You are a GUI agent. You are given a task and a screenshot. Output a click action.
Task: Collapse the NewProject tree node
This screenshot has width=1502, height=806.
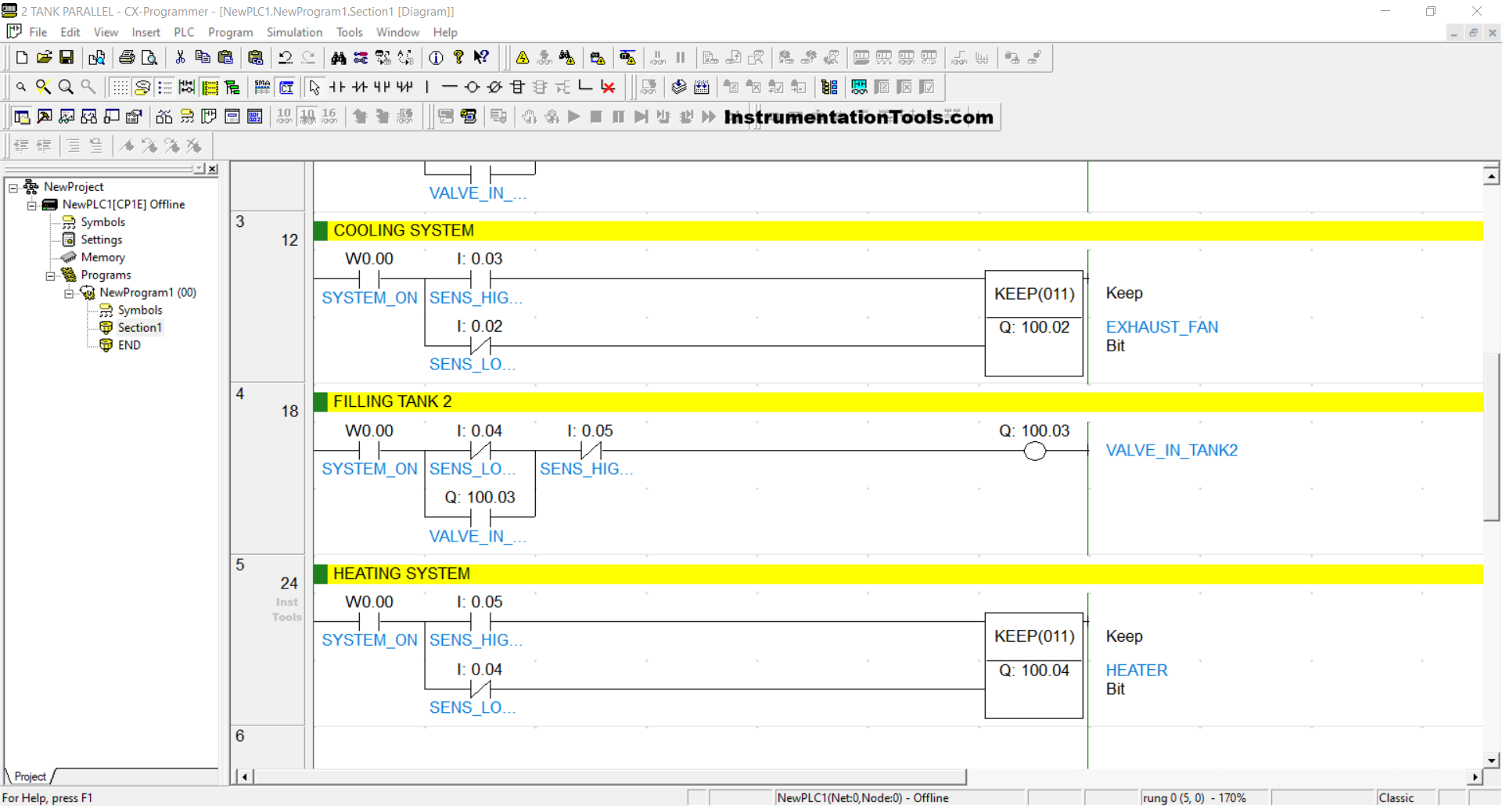point(13,187)
